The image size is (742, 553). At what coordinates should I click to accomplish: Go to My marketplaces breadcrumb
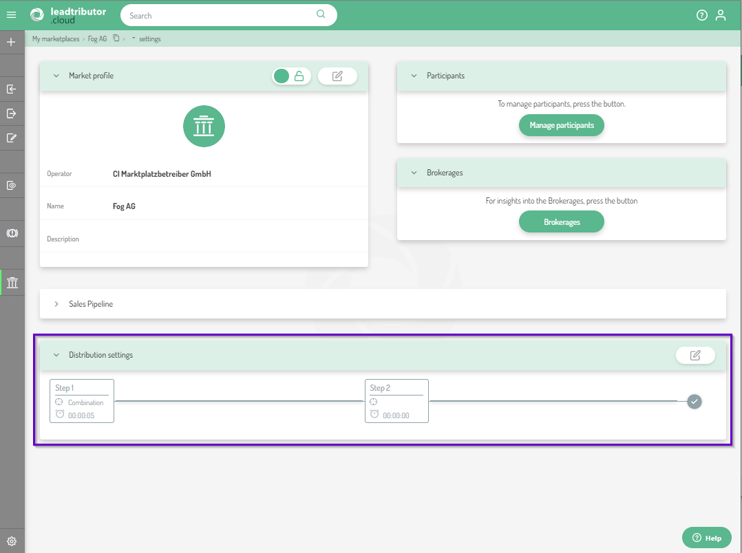56,39
